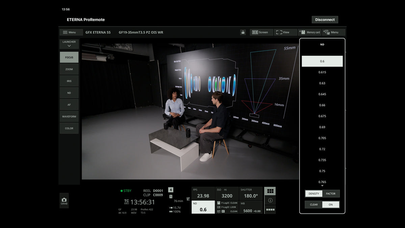This screenshot has height=228, width=405.
Task: Switch ND filter to ON
Action: (331, 204)
